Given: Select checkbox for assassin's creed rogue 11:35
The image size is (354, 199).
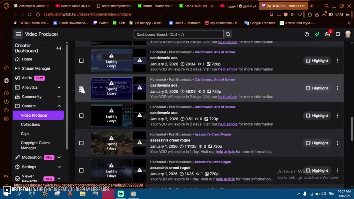Looking at the screenshot, I should [x=81, y=171].
